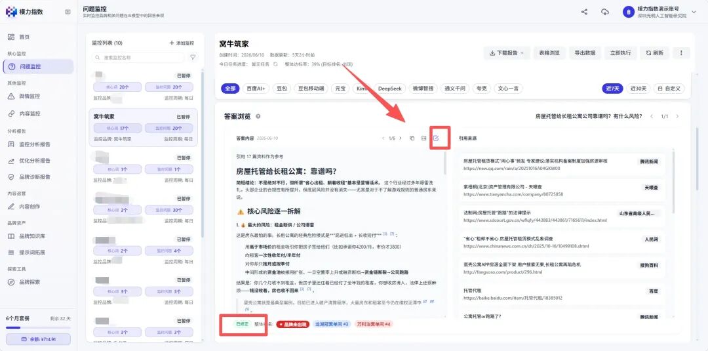
Task: Open the filter funnel icon in the monitor list
Action: tap(193, 57)
